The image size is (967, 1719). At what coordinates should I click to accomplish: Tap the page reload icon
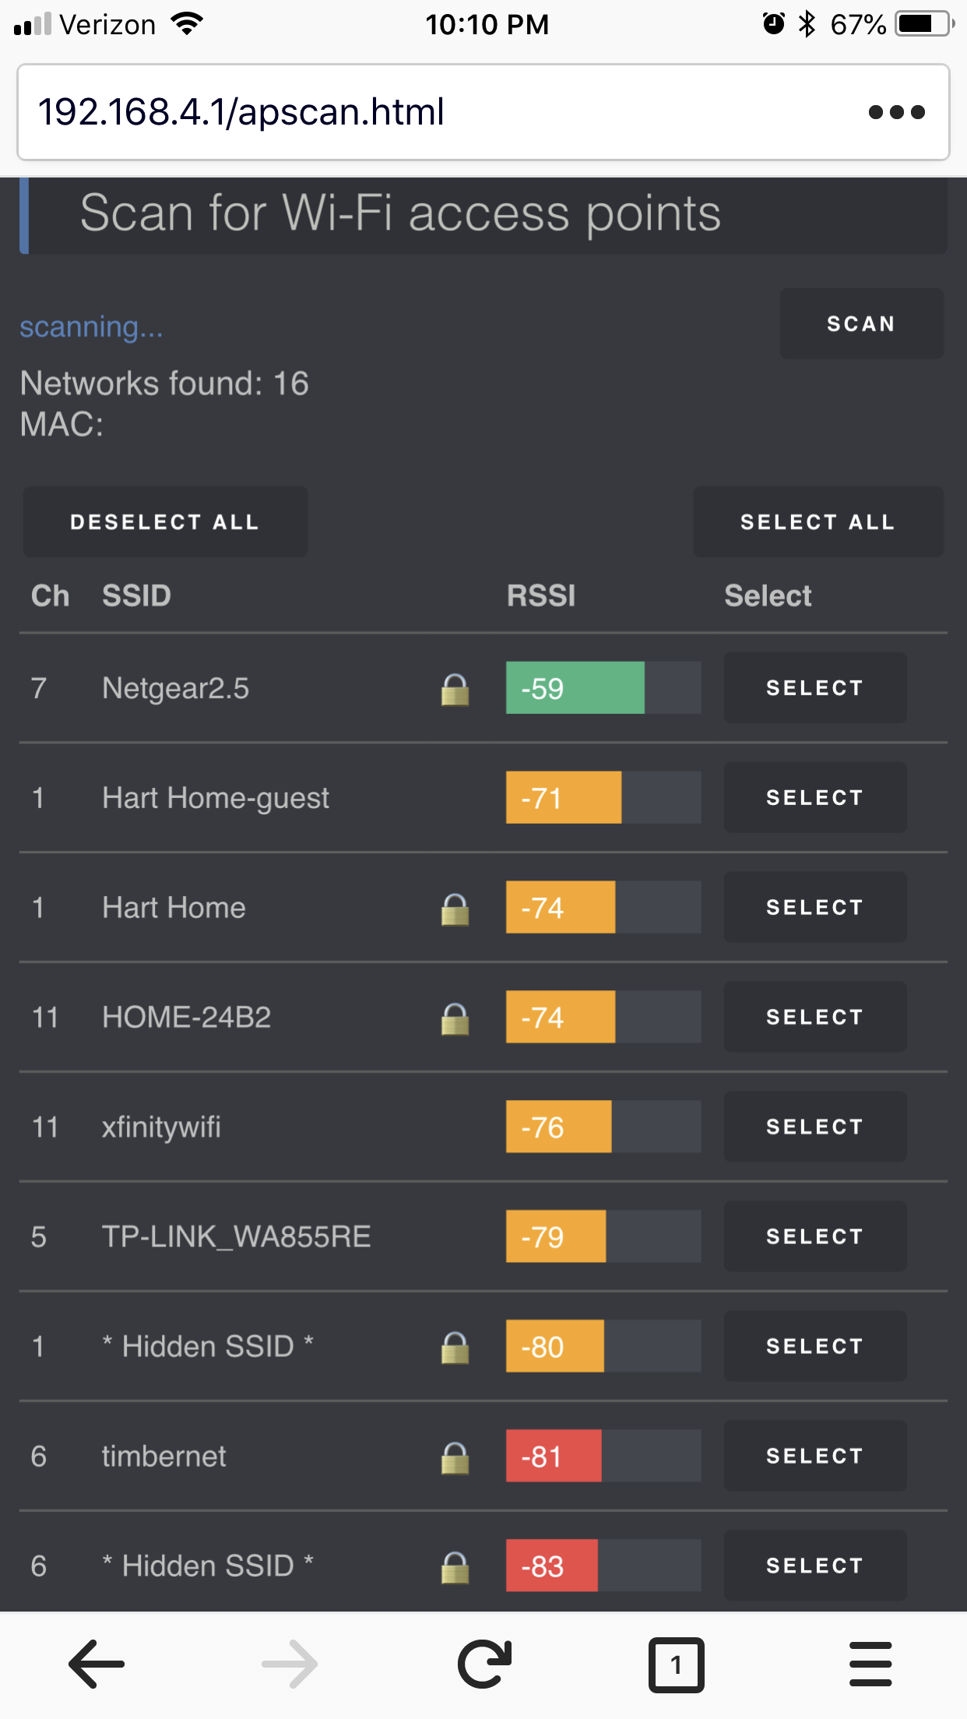(x=483, y=1664)
